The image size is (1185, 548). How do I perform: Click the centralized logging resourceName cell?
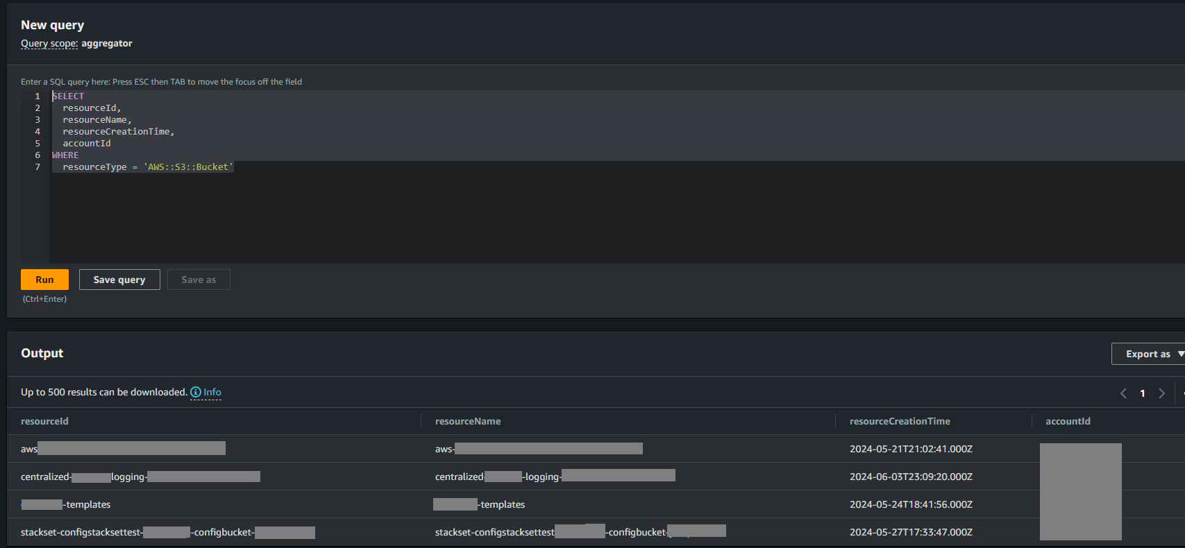click(555, 477)
